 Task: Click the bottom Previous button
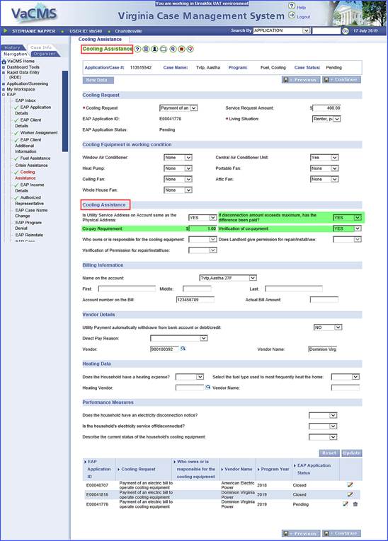[x=301, y=533]
